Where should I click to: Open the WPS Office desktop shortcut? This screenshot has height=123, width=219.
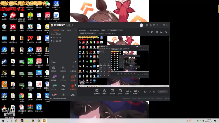pos(30,39)
